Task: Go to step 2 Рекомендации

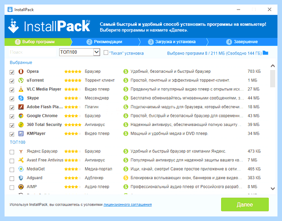Action: [104, 42]
